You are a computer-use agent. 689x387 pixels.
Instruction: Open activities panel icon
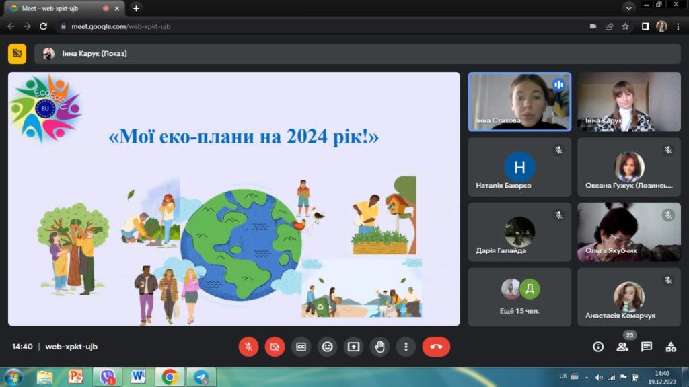pyautogui.click(x=671, y=347)
